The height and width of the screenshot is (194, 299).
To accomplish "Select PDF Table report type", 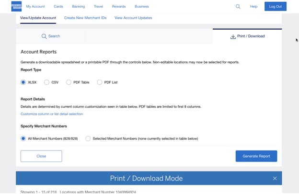I will (x=69, y=82).
